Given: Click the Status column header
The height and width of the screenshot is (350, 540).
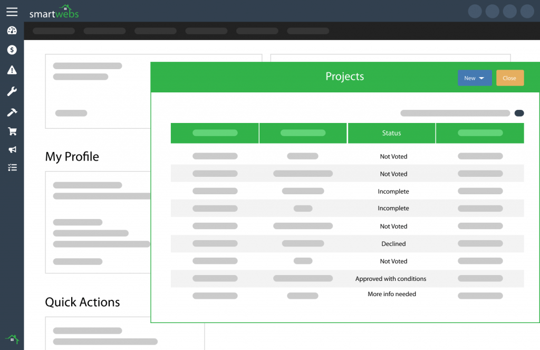Looking at the screenshot, I should pos(392,133).
